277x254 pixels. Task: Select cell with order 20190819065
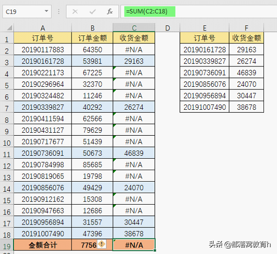43,176
